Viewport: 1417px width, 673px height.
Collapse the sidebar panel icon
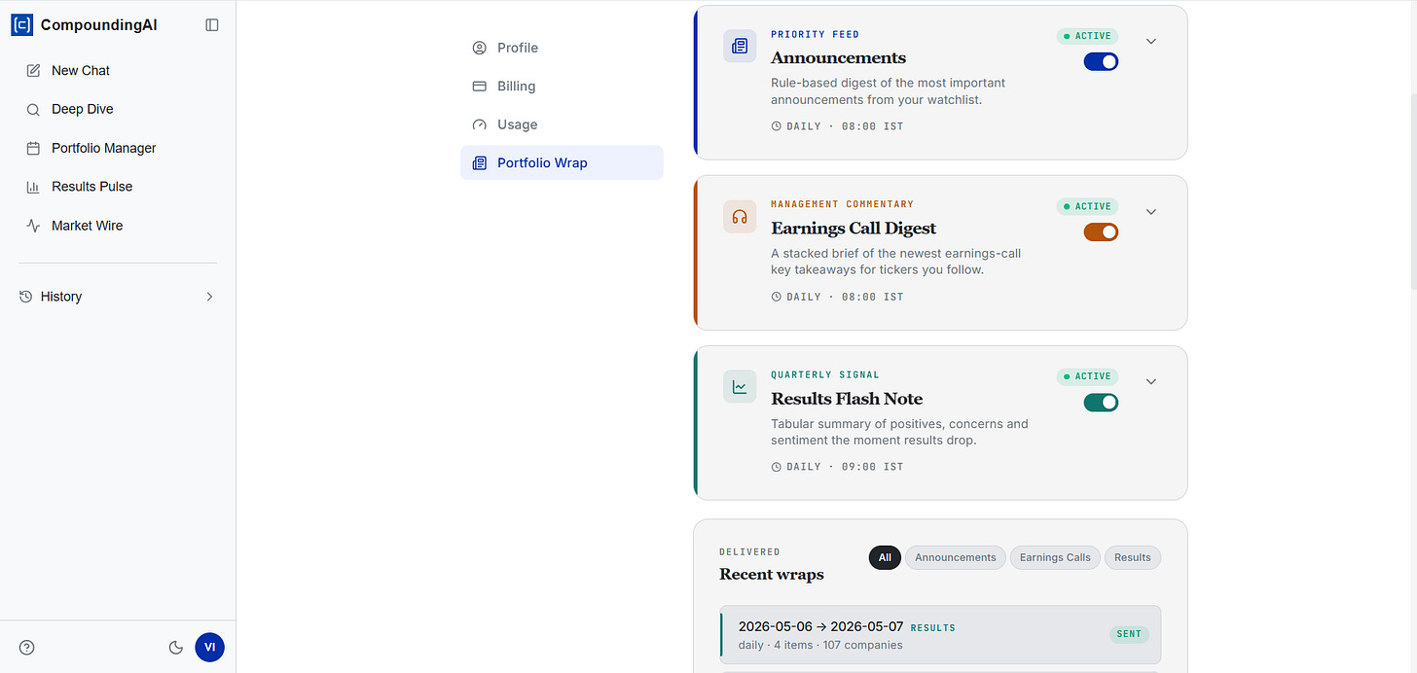(212, 25)
